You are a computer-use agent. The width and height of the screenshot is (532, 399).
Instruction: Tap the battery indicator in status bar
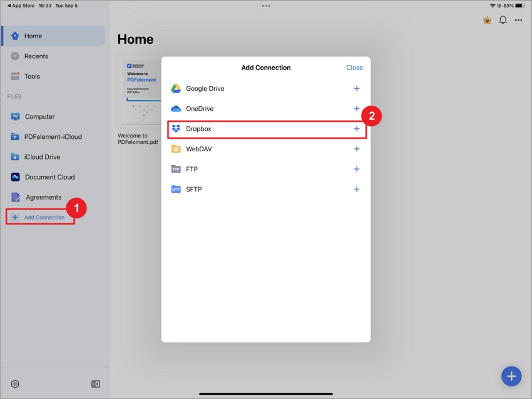pyautogui.click(x=520, y=6)
